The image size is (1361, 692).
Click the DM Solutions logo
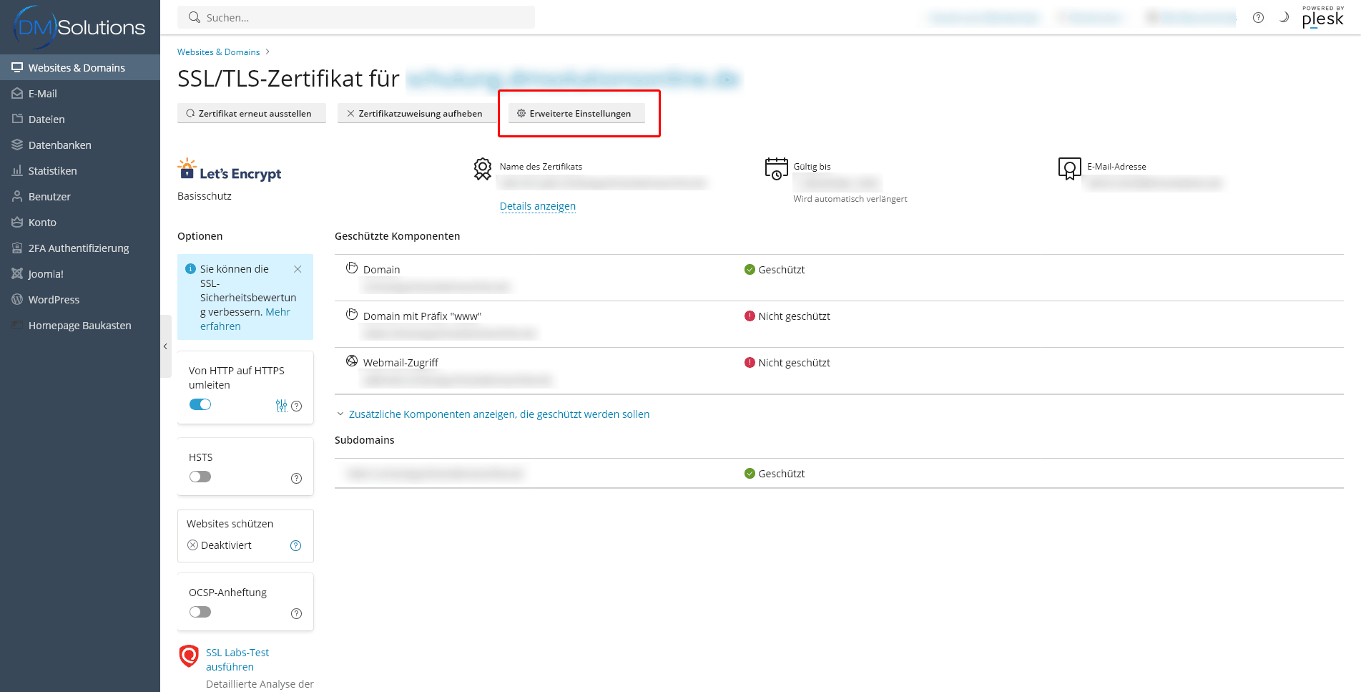[79, 27]
